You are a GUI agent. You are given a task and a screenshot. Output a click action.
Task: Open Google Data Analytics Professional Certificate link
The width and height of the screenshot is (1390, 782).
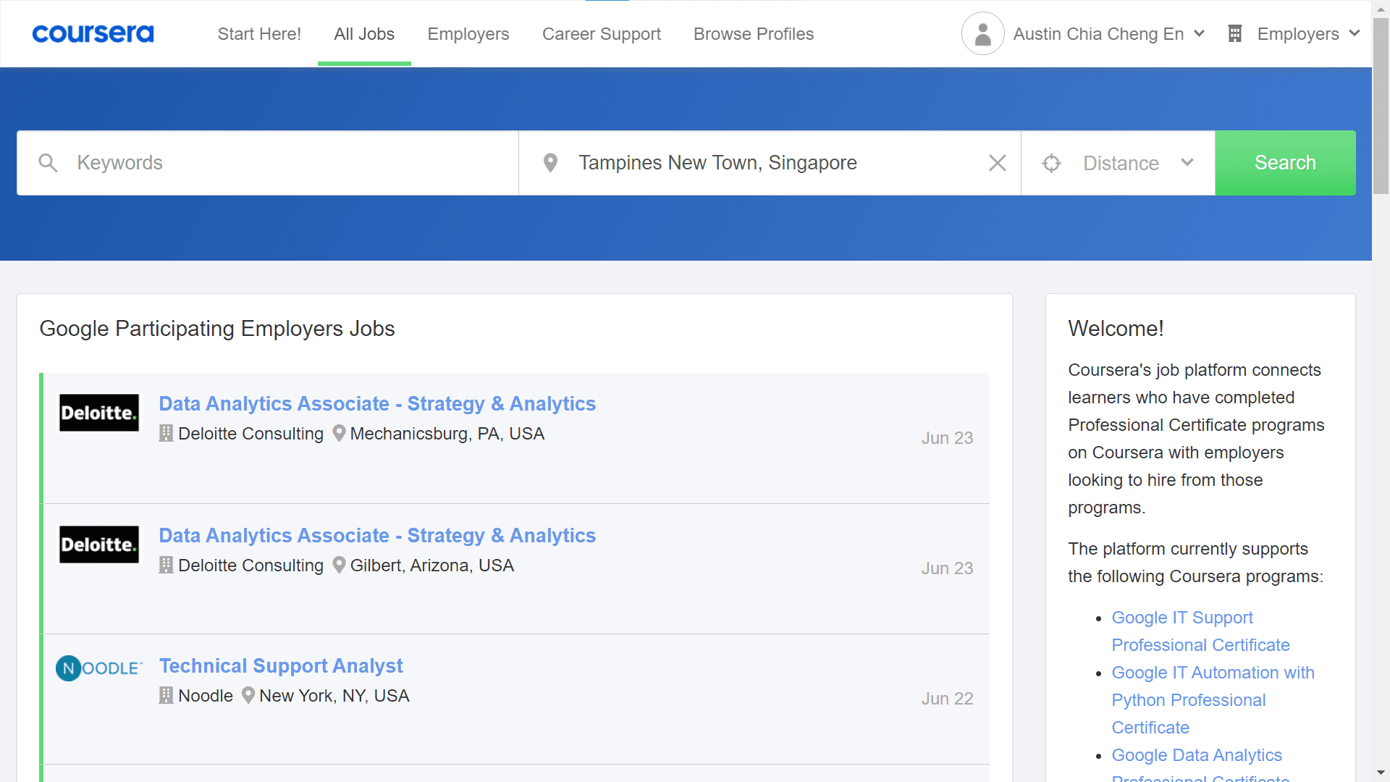tap(1196, 754)
